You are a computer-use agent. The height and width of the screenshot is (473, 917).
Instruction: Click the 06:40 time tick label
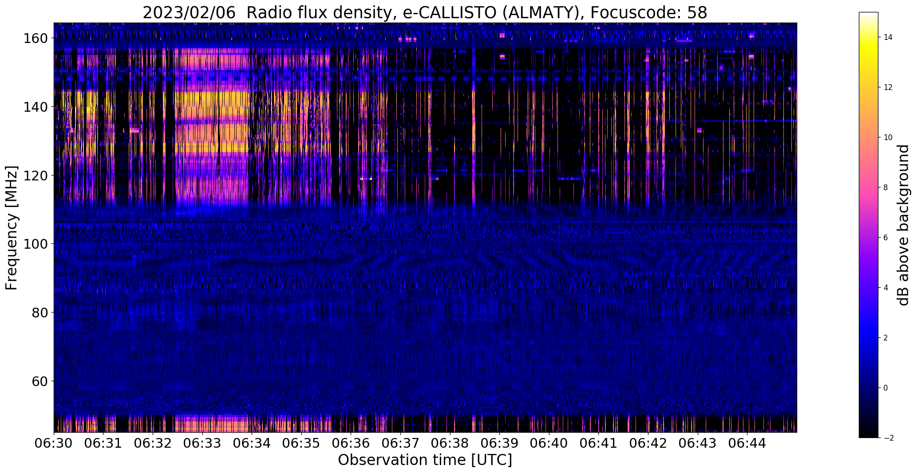click(549, 443)
